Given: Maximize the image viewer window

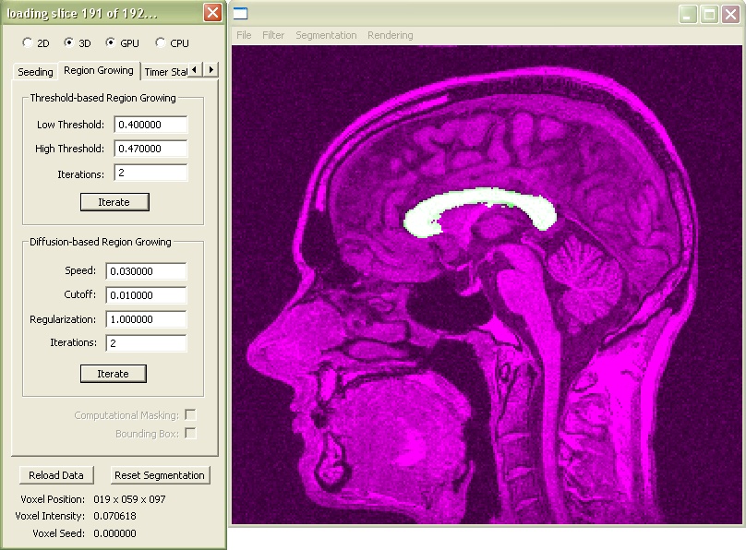Looking at the screenshot, I should 709,14.
